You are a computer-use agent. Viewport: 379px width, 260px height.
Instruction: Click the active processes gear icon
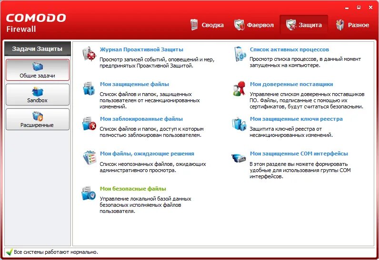click(240, 54)
